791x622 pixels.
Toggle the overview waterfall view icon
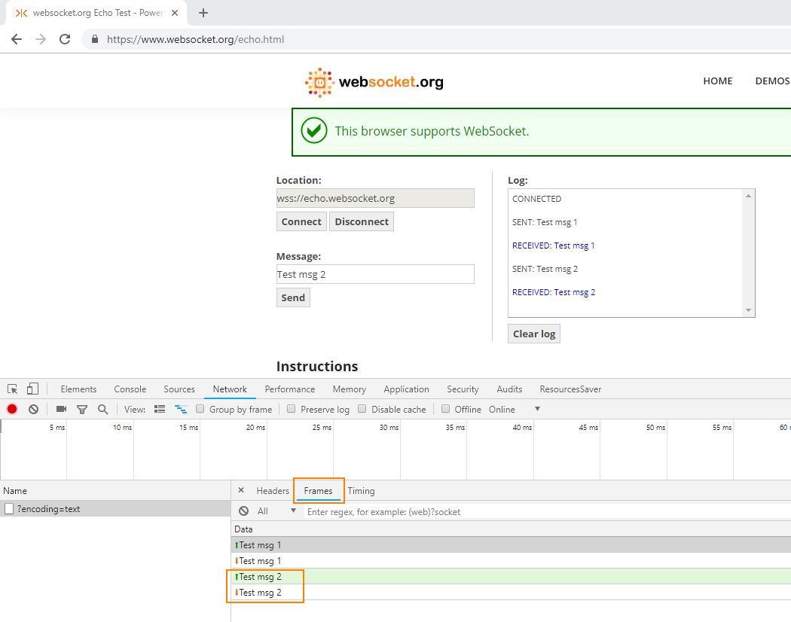click(x=181, y=409)
